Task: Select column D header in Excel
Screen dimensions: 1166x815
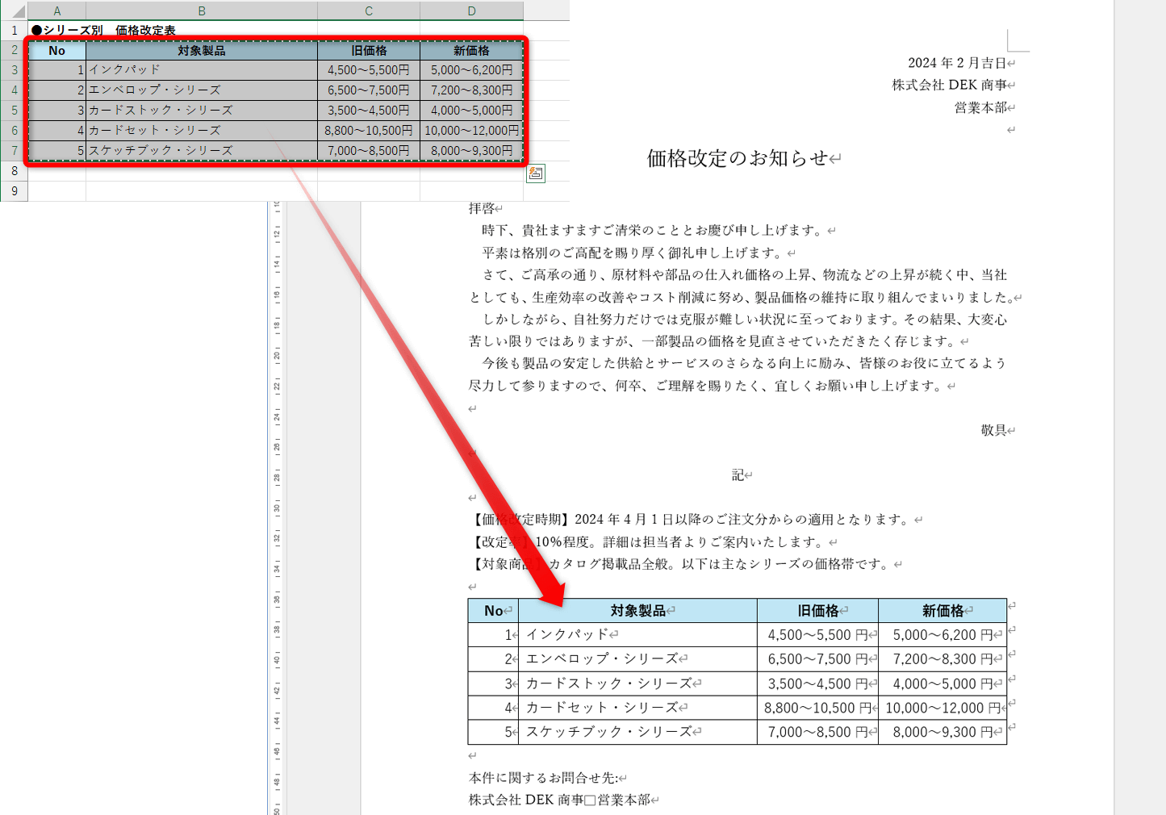Action: (471, 10)
